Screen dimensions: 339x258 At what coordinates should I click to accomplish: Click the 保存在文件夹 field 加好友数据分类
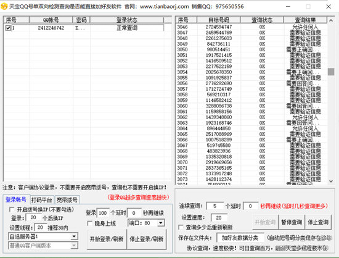[240, 238]
